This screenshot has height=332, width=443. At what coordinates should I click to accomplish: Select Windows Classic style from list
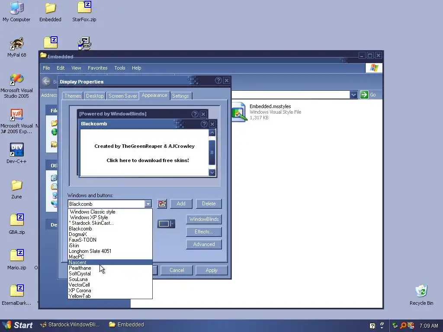(x=110, y=212)
